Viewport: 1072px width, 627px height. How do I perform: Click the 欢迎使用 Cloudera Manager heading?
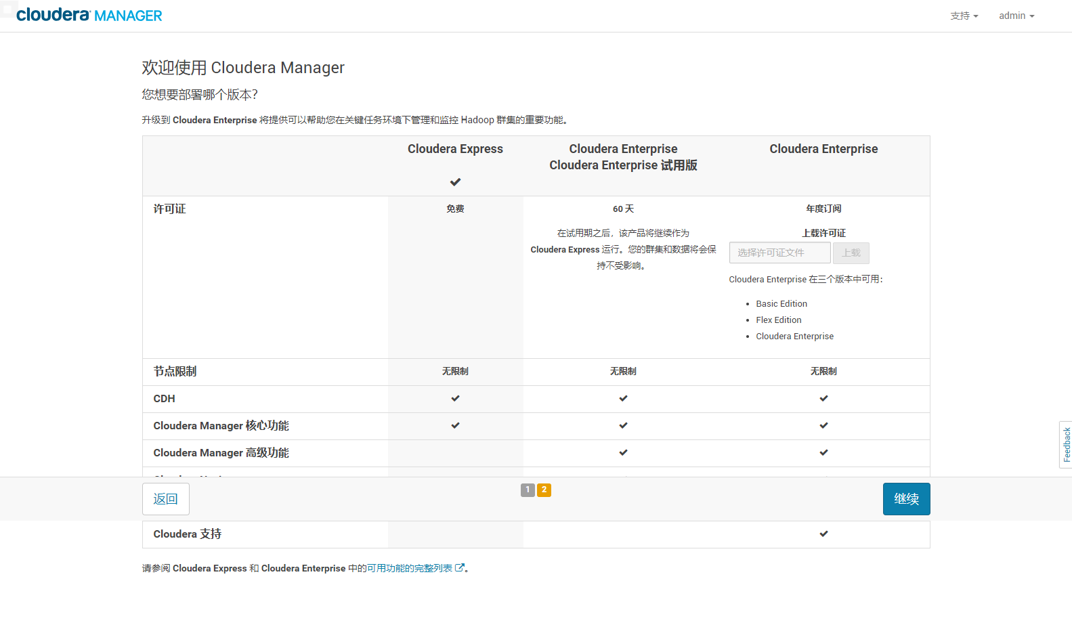coord(243,68)
